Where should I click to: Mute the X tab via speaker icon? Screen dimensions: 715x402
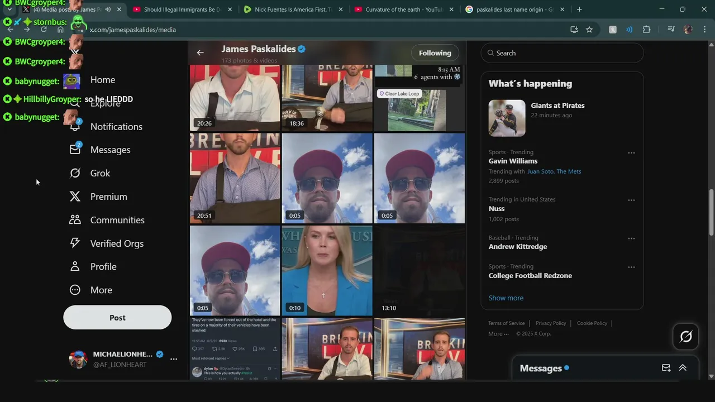(108, 9)
